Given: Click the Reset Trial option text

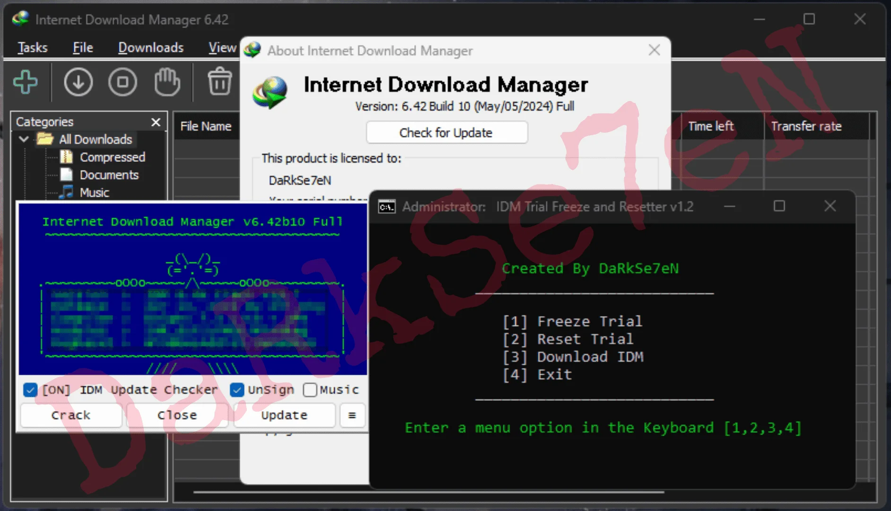Looking at the screenshot, I should click(585, 339).
